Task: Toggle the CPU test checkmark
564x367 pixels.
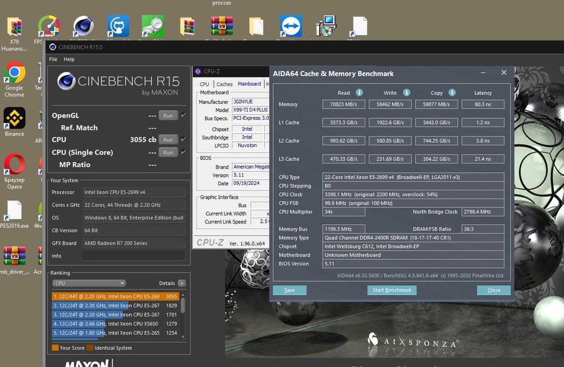Action: pos(183,139)
